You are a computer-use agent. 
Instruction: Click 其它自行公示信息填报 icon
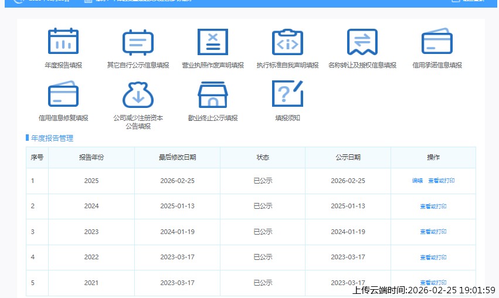click(x=138, y=42)
